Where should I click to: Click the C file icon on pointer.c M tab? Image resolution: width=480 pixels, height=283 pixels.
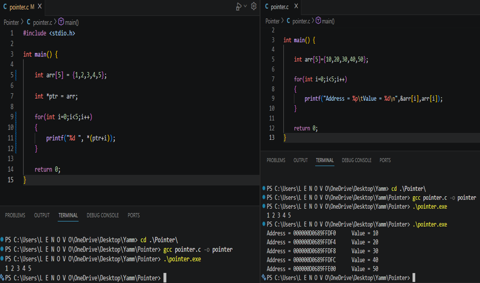5,7
